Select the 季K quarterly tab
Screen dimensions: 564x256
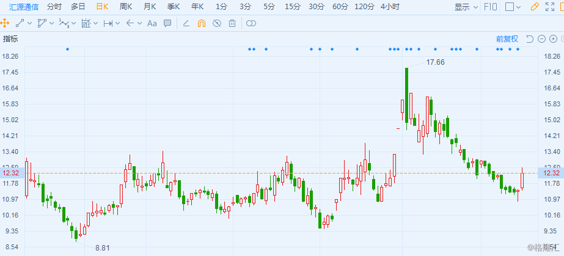coord(174,7)
